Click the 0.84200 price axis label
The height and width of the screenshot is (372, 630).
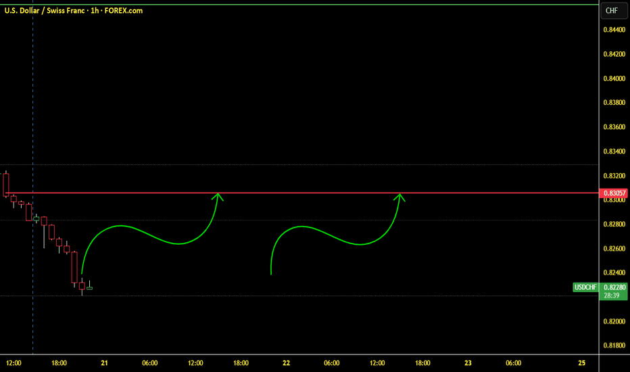click(614, 54)
